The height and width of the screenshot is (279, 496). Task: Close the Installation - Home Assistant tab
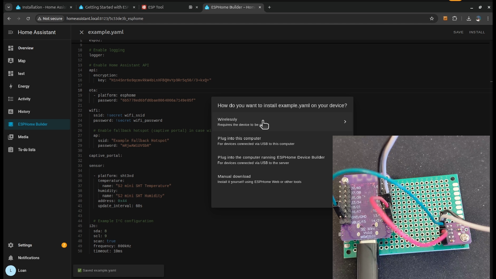(71, 7)
